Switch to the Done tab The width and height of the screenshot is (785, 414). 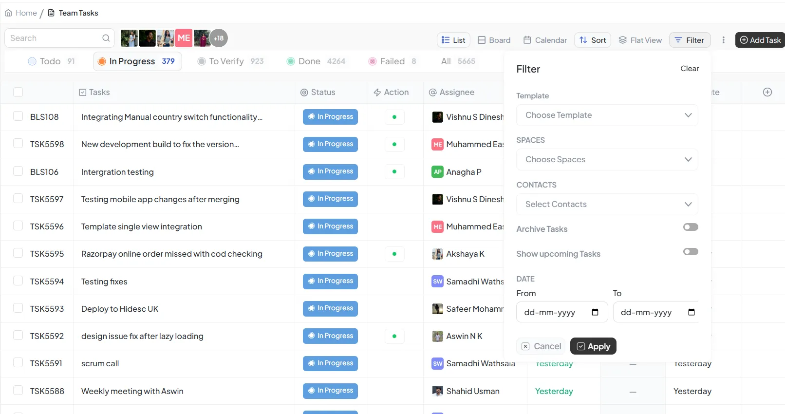pos(316,61)
